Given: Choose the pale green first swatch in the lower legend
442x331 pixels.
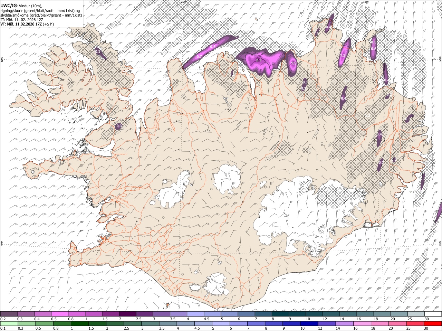Looking at the screenshot, I should pyautogui.click(x=9, y=323).
